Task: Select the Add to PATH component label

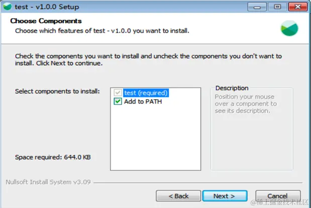Action: point(143,101)
